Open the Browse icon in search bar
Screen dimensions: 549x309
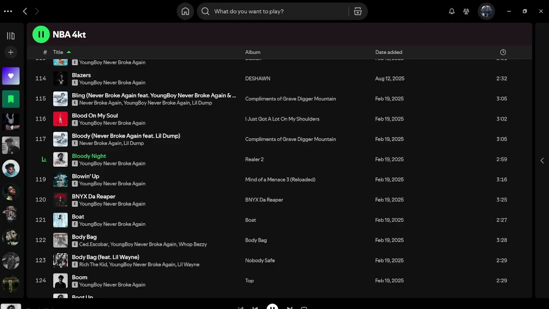(x=358, y=12)
